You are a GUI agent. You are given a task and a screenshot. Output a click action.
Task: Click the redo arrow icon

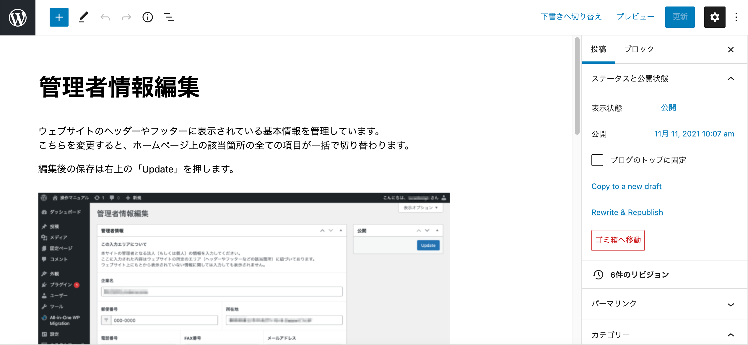tap(126, 17)
